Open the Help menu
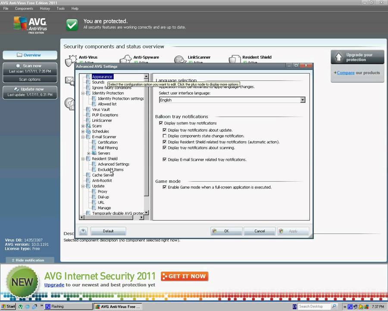 click(x=75, y=9)
